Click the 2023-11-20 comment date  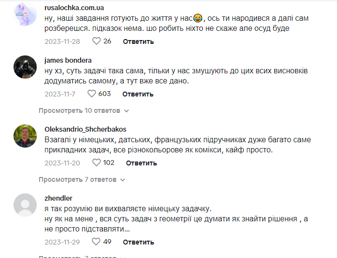[x=62, y=163]
